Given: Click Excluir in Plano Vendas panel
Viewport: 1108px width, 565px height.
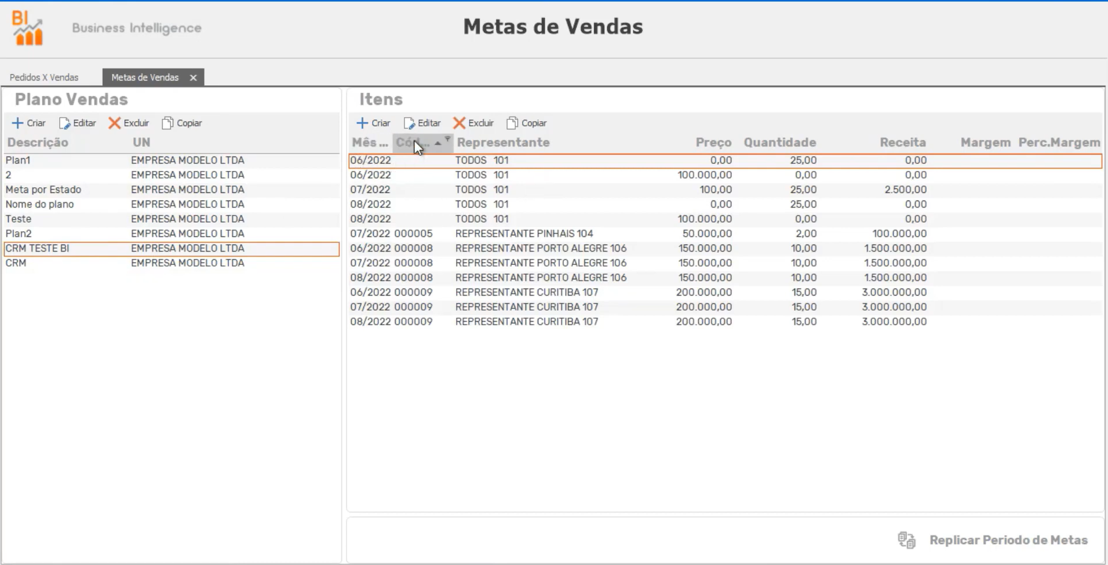Looking at the screenshot, I should tap(129, 123).
